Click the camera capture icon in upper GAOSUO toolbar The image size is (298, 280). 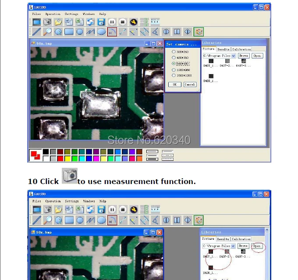[47, 22]
